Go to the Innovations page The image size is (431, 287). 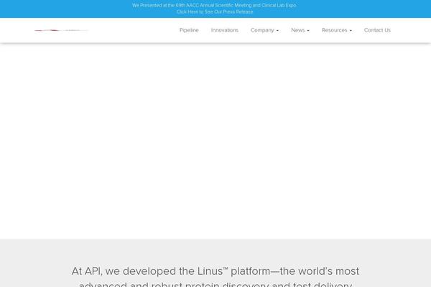(x=225, y=30)
